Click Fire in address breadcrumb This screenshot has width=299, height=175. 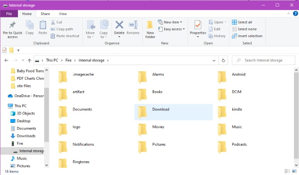click(x=69, y=60)
